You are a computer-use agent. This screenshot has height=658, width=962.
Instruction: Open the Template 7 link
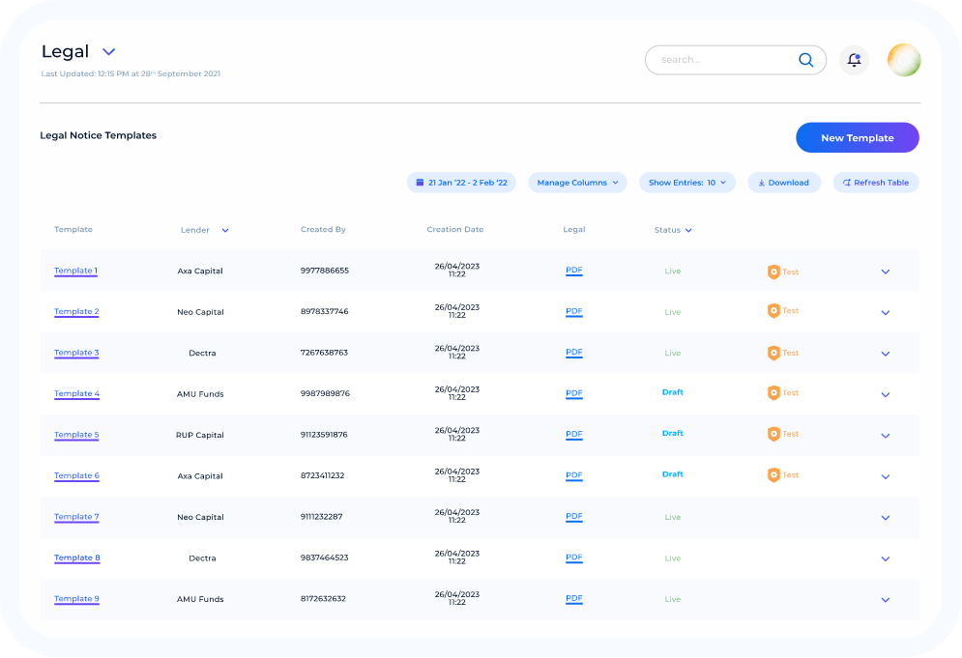coord(76,517)
